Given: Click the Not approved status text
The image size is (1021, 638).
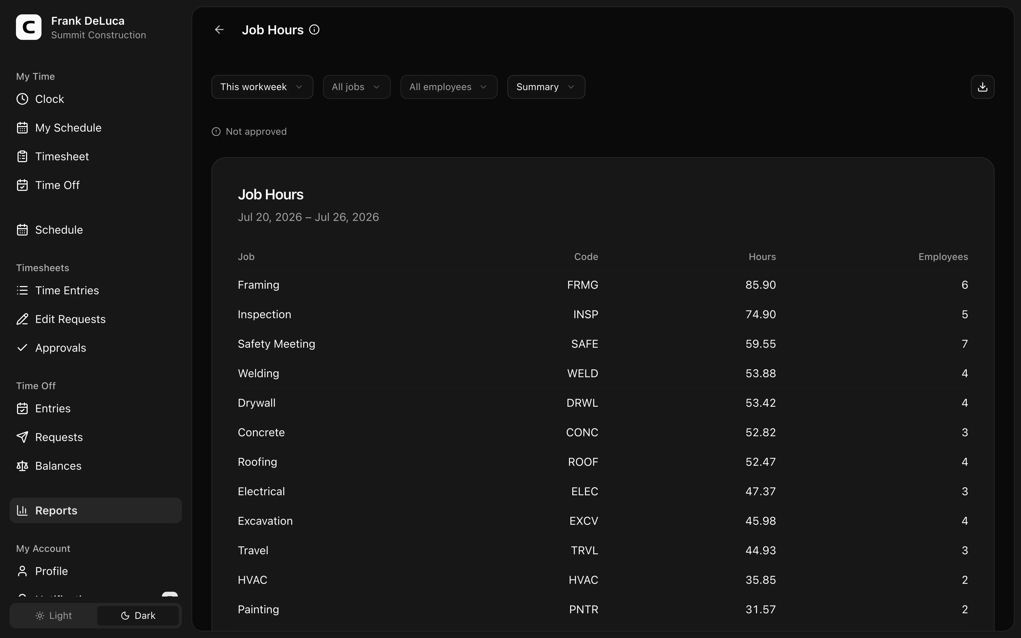Looking at the screenshot, I should tap(256, 132).
